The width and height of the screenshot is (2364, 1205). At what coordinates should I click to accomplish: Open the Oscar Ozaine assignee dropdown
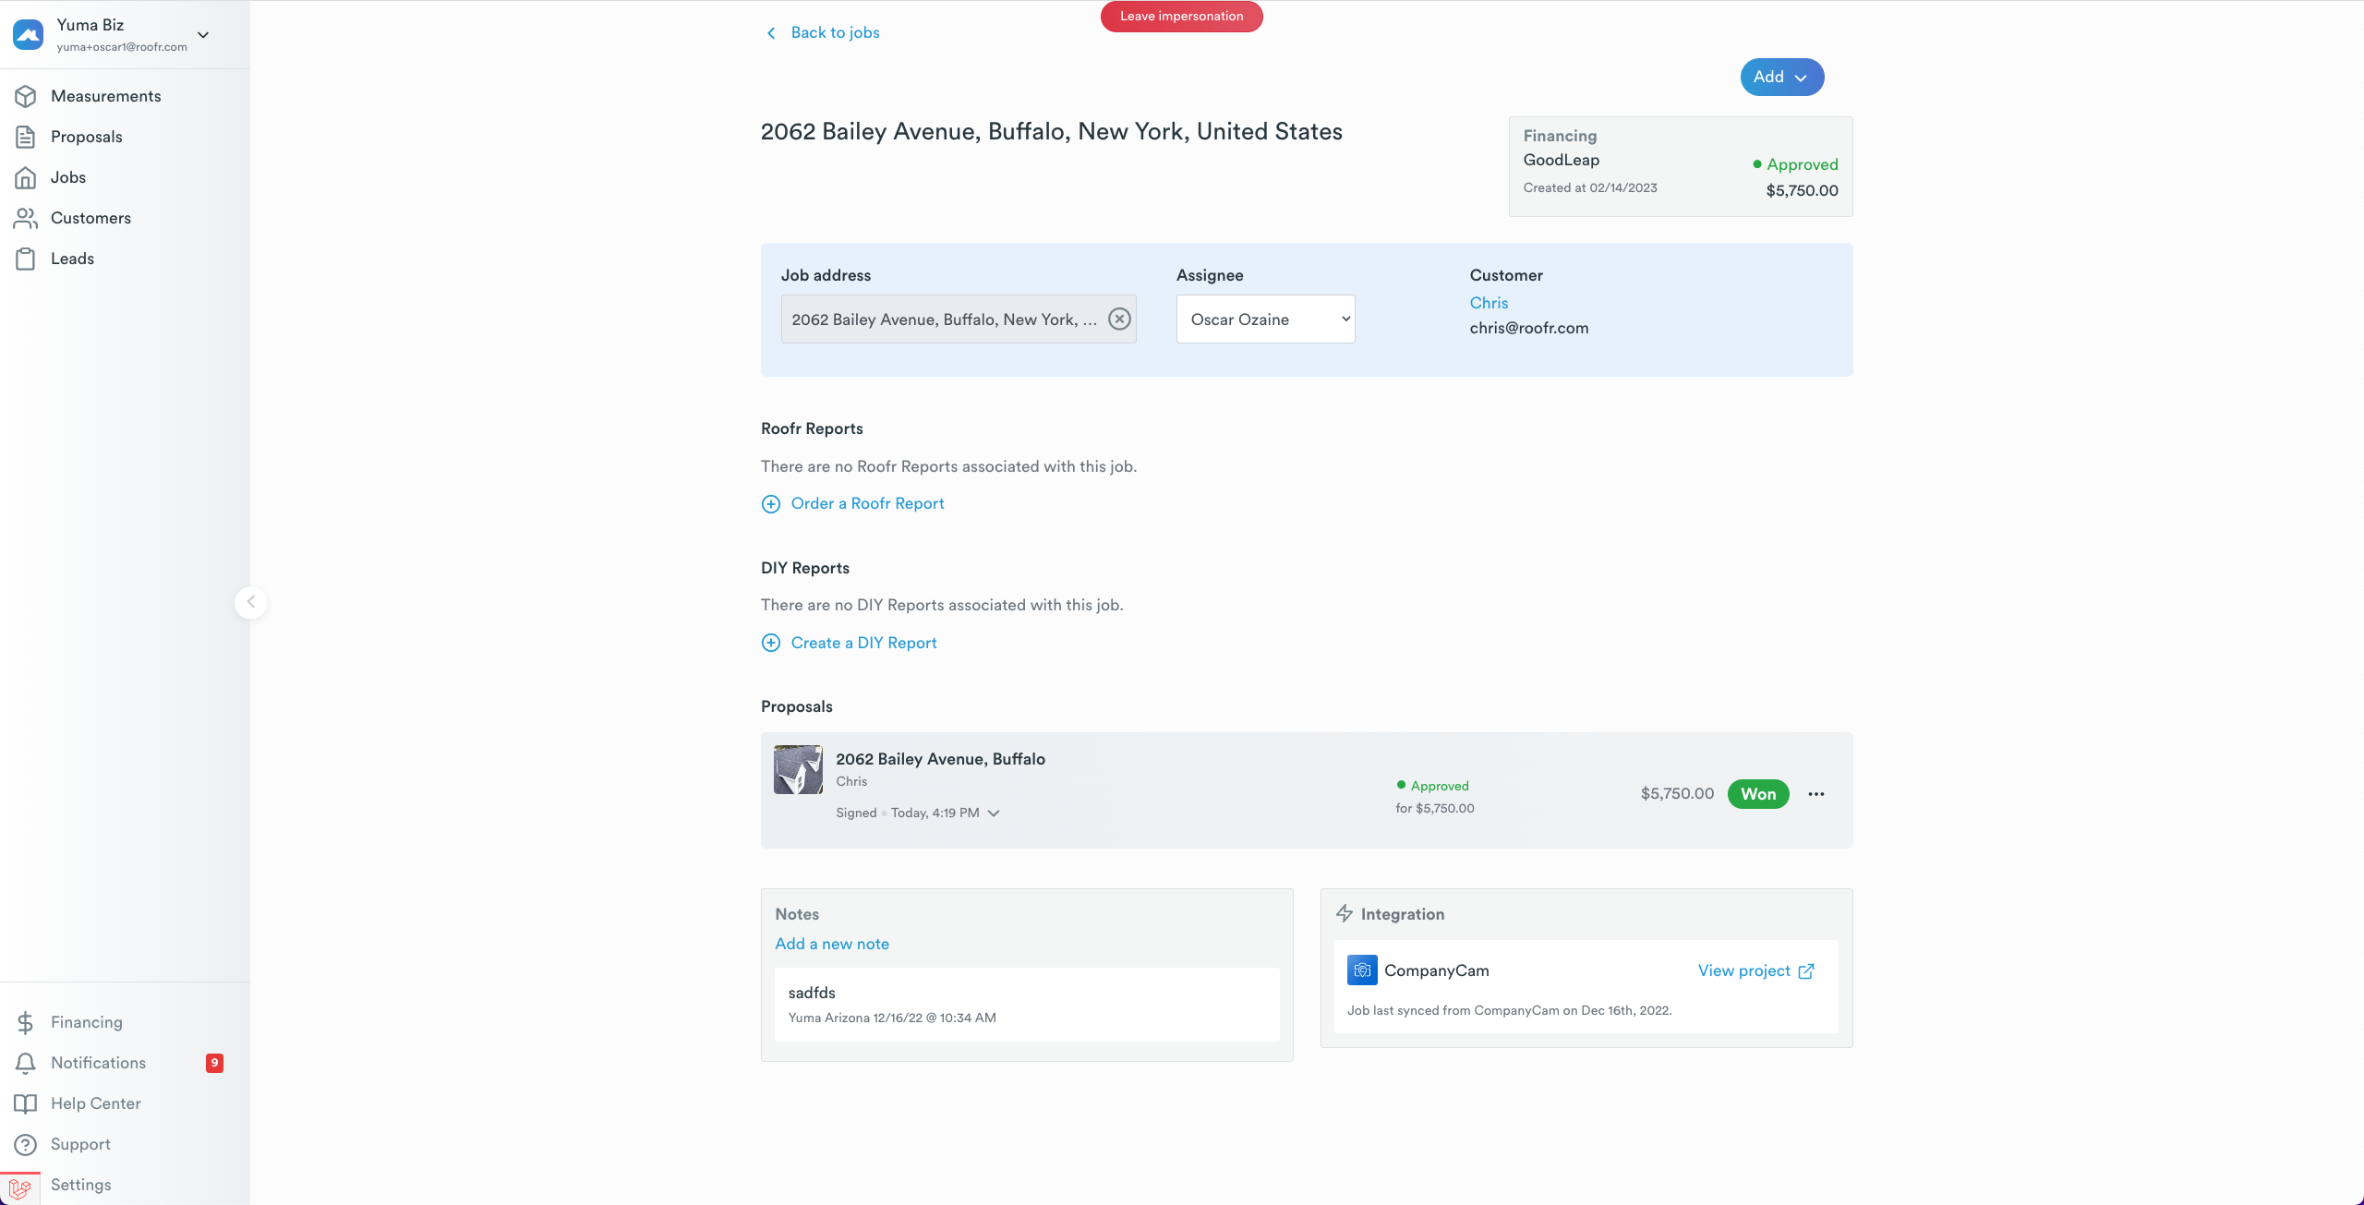[1265, 319]
